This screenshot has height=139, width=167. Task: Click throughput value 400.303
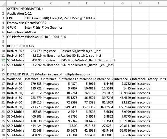point(33,116)
